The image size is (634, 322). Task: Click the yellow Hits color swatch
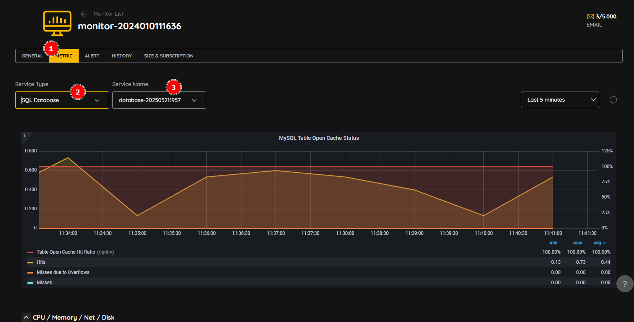[x=30, y=263]
